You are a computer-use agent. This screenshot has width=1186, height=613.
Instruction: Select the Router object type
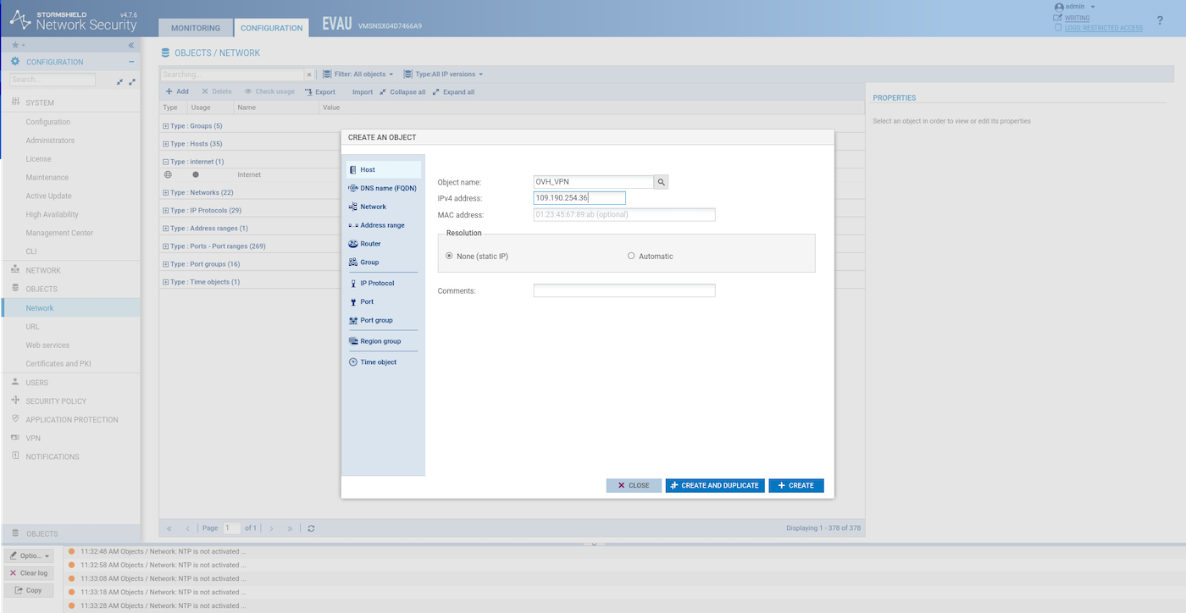370,244
